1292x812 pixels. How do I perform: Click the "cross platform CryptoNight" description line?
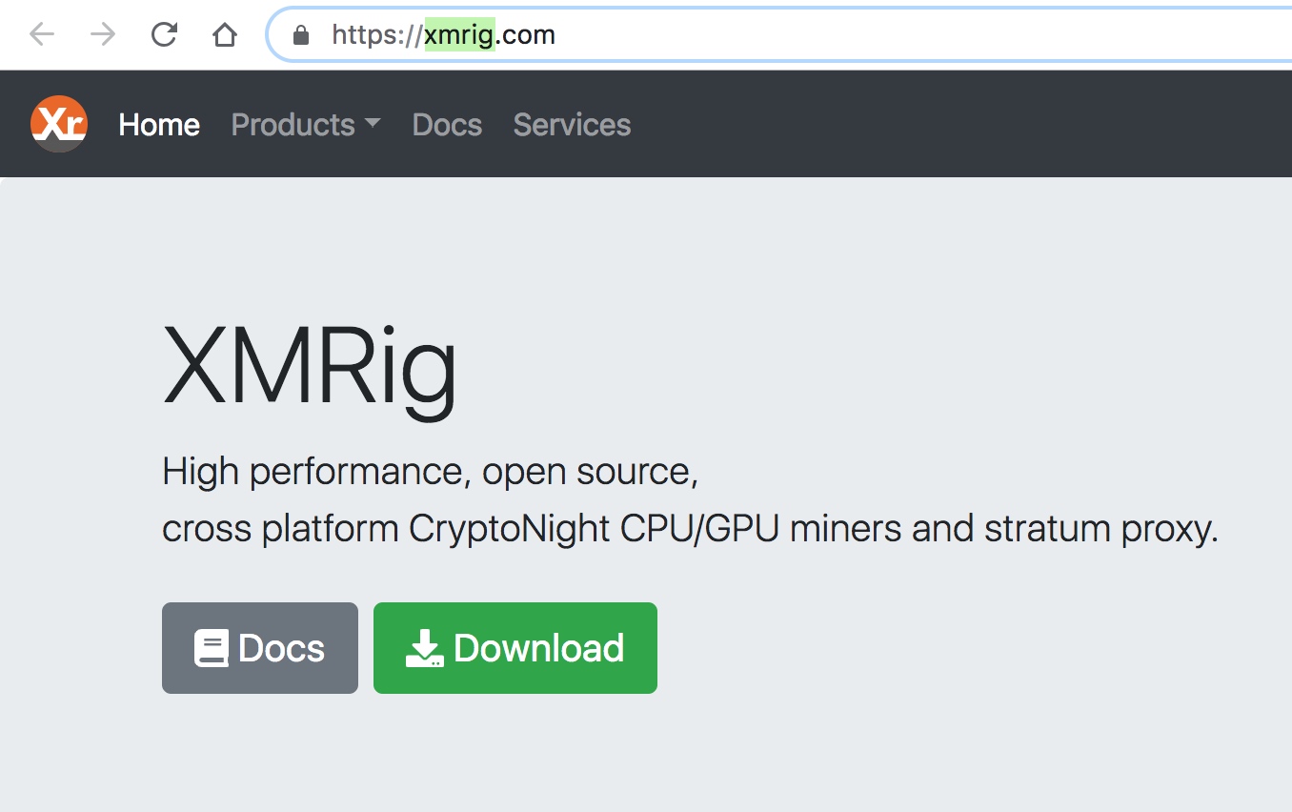click(x=691, y=528)
